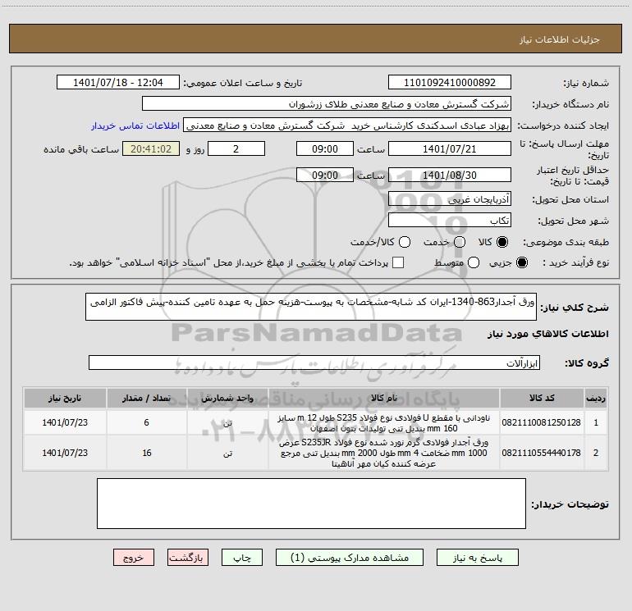Open مشاهده مدارک پیوستی (1) button
This screenshot has height=611, width=632.
pyautogui.click(x=350, y=558)
